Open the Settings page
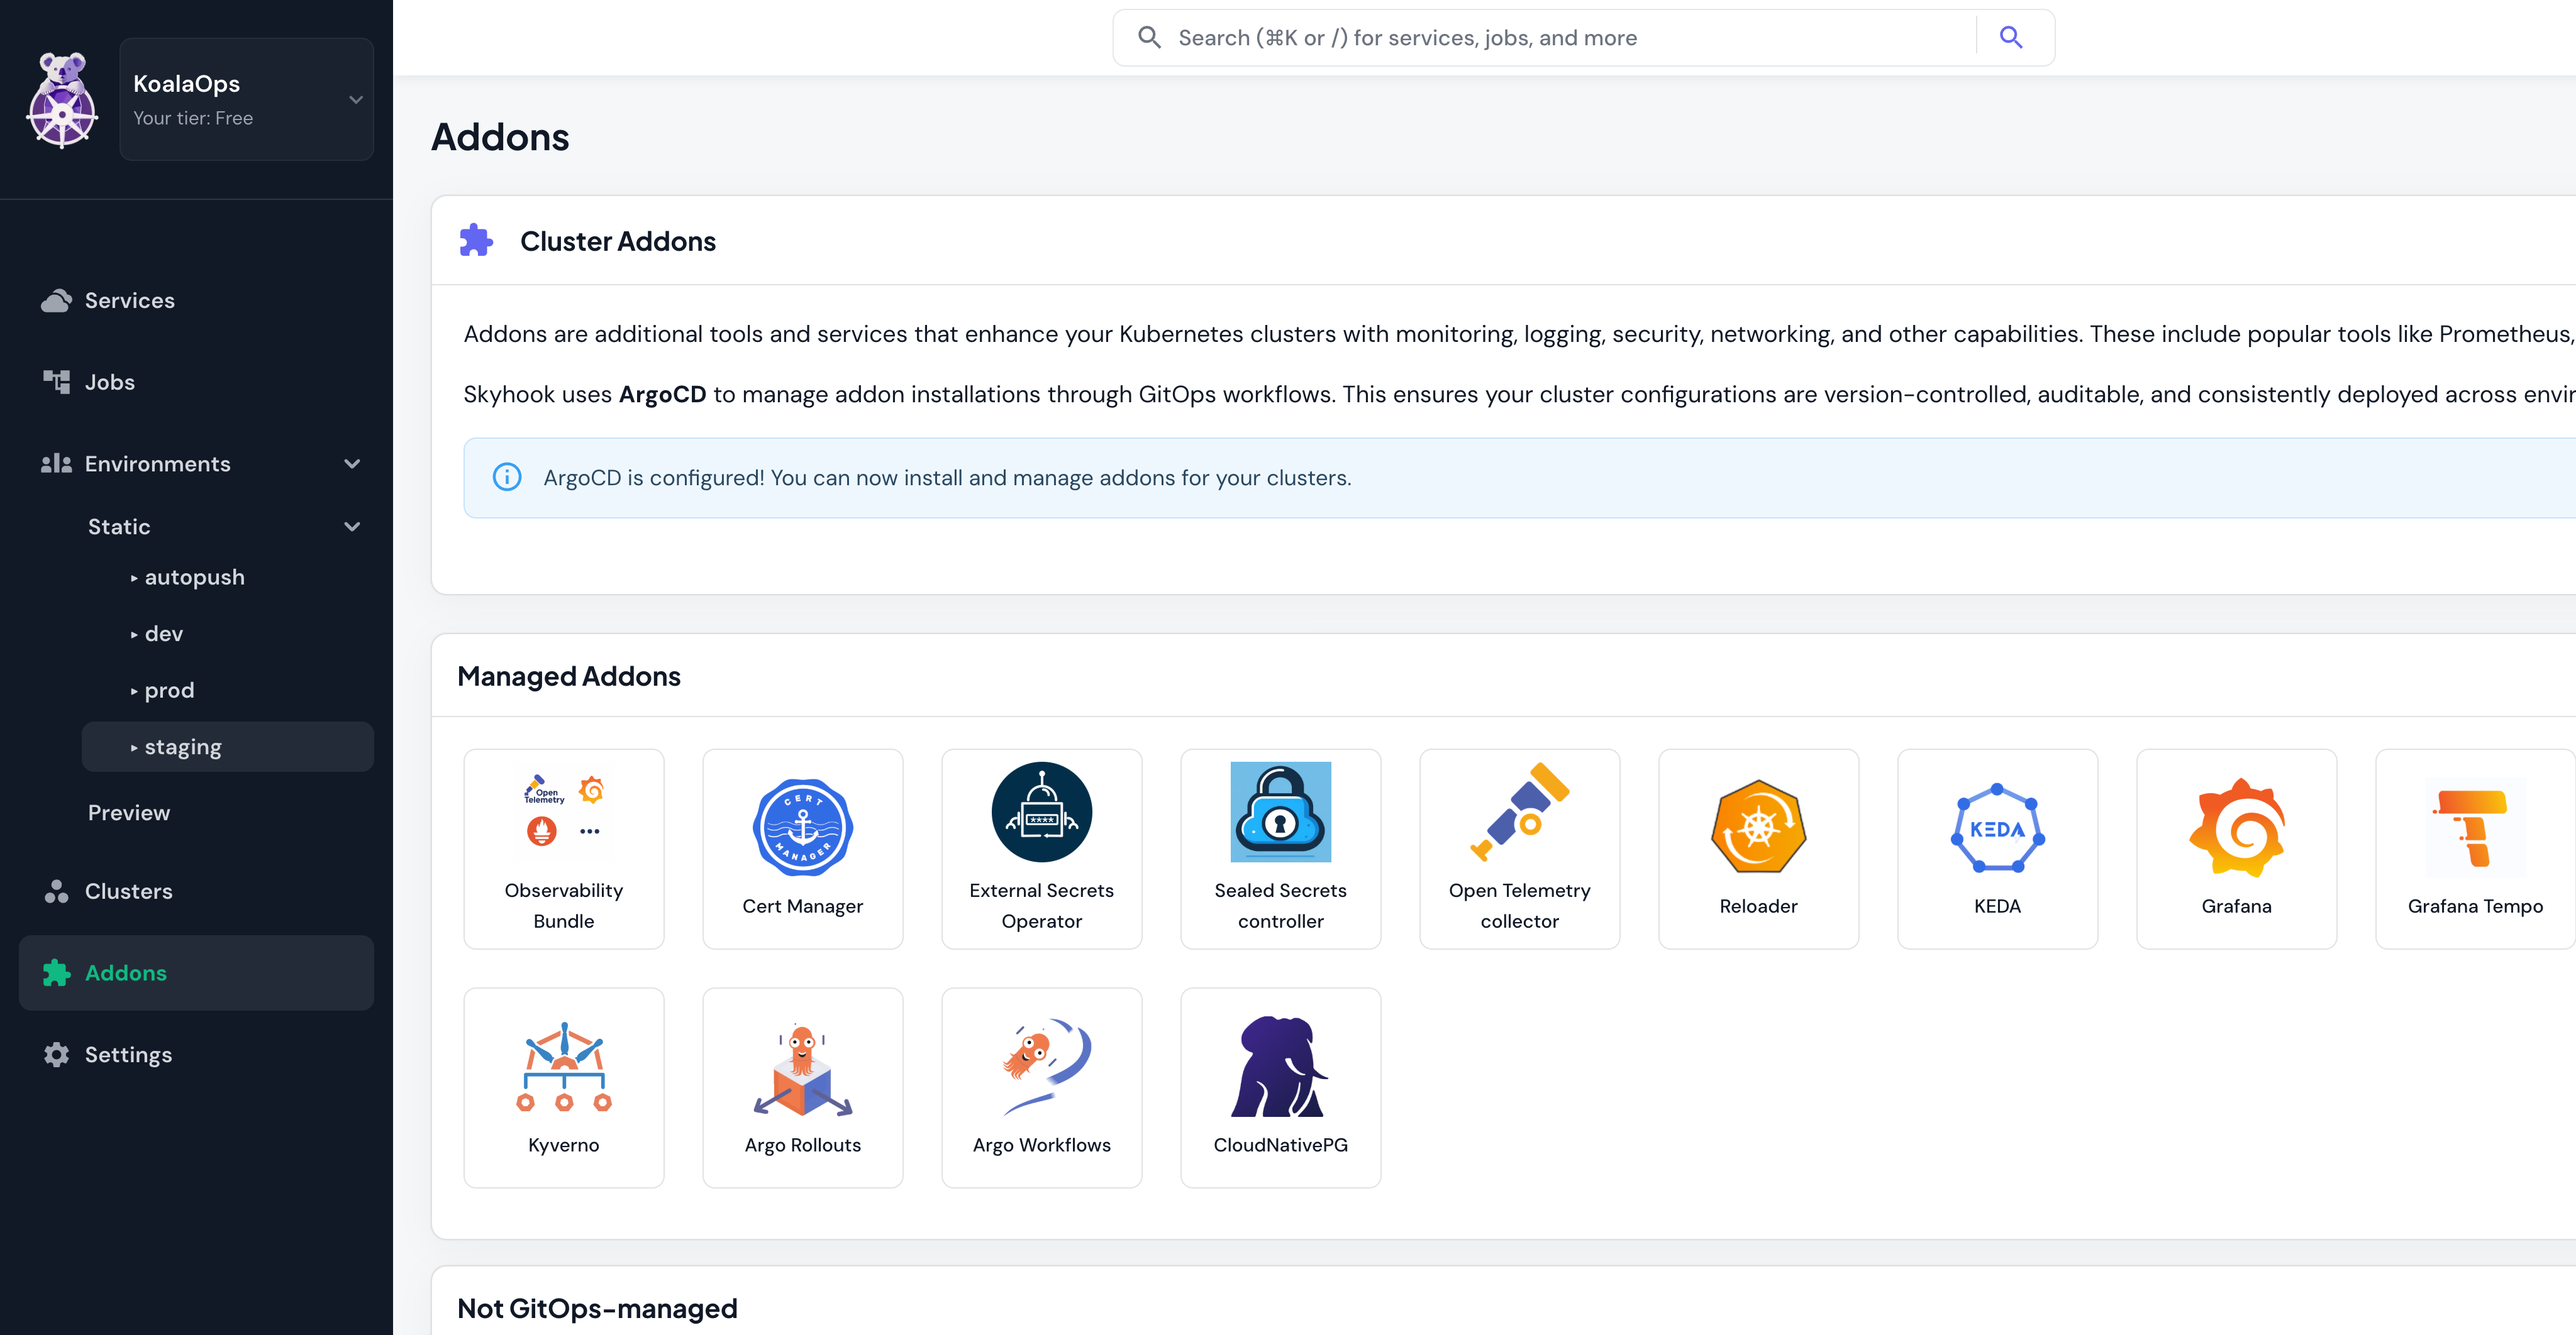The width and height of the screenshot is (2576, 1335). pyautogui.click(x=127, y=1054)
